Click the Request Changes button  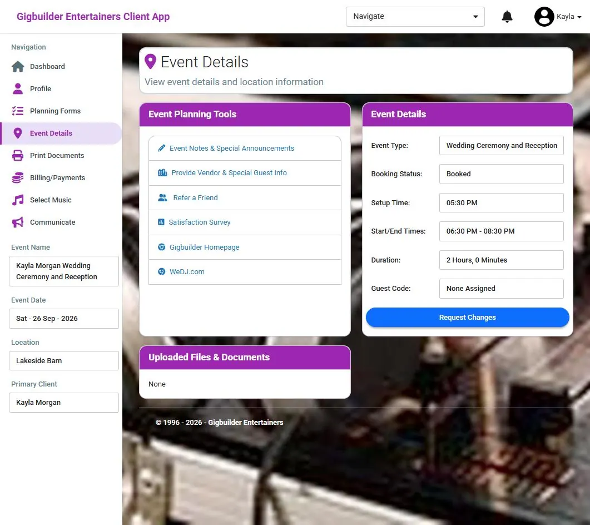(467, 317)
